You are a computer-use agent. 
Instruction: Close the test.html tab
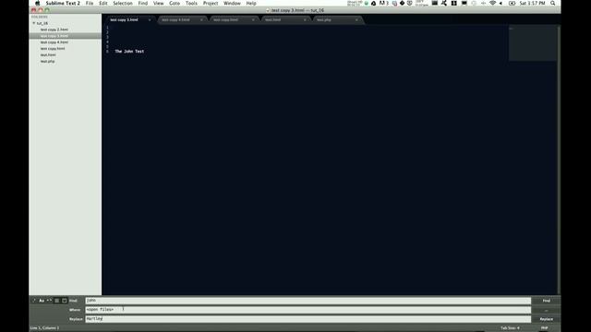pyautogui.click(x=305, y=19)
